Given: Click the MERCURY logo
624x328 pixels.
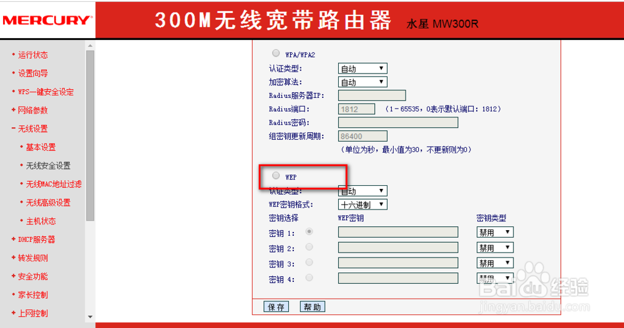Looking at the screenshot, I should coord(48,20).
